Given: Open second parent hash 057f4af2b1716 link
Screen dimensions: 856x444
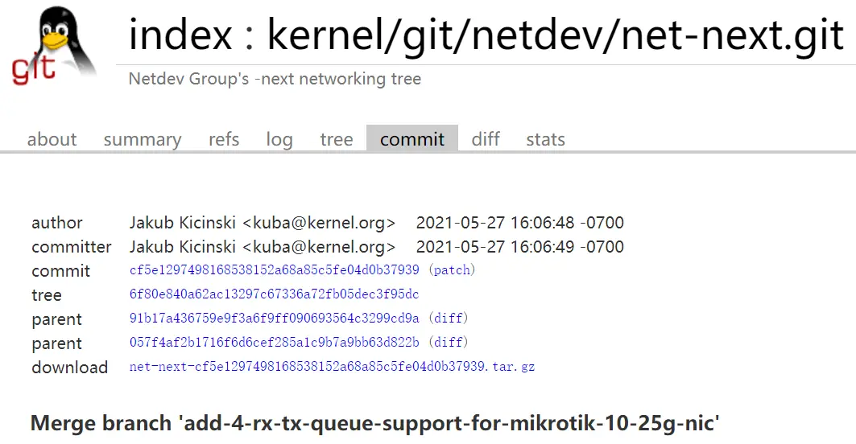Looking at the screenshot, I should (x=274, y=342).
